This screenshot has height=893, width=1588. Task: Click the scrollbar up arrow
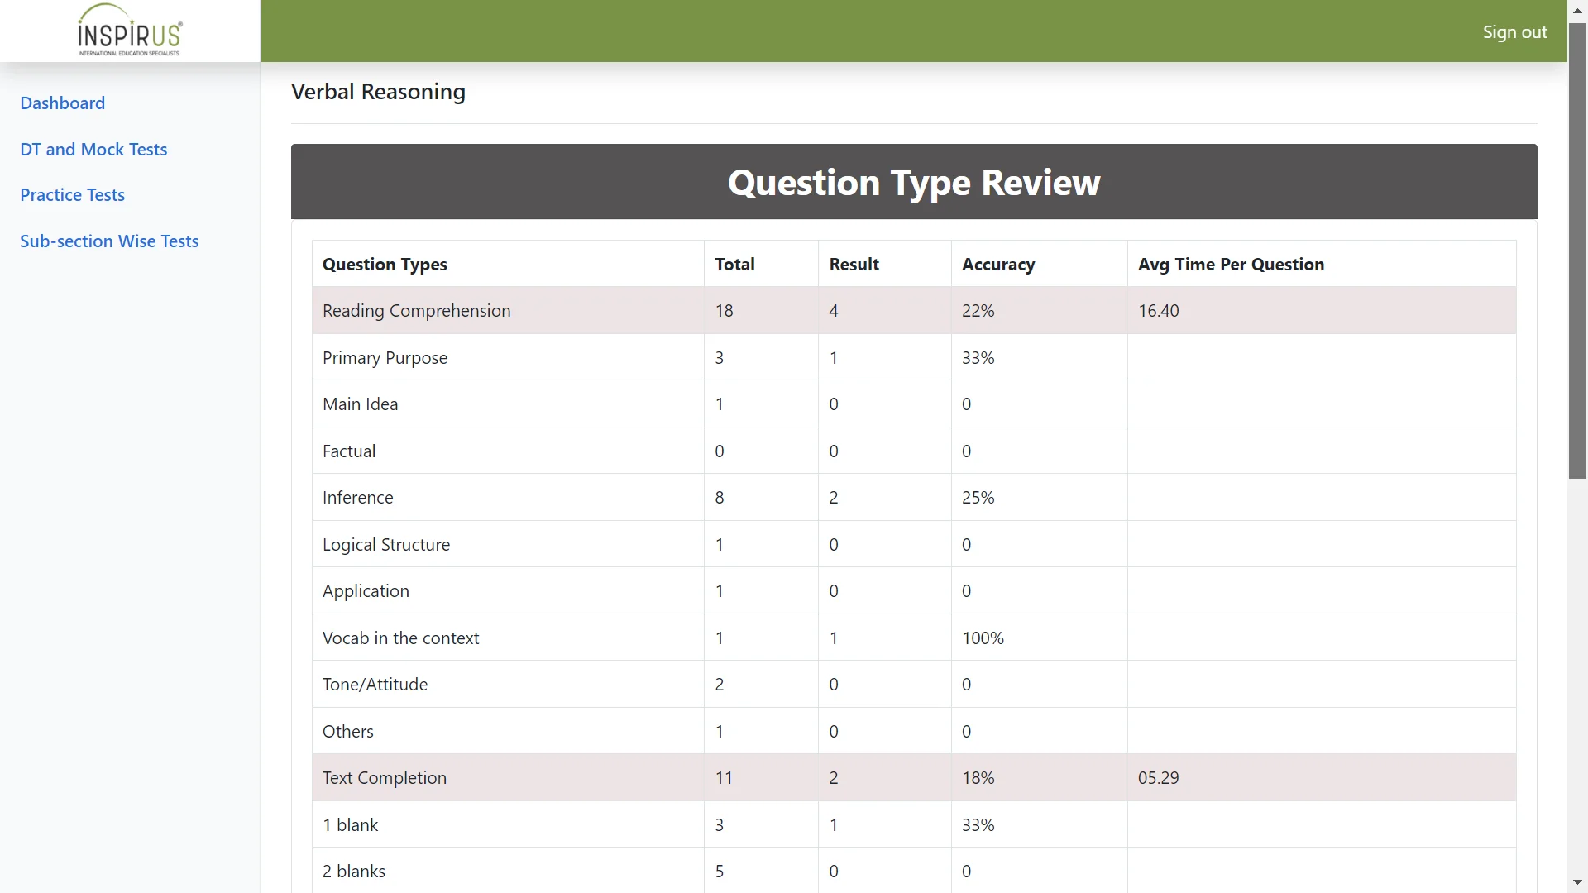(1577, 11)
